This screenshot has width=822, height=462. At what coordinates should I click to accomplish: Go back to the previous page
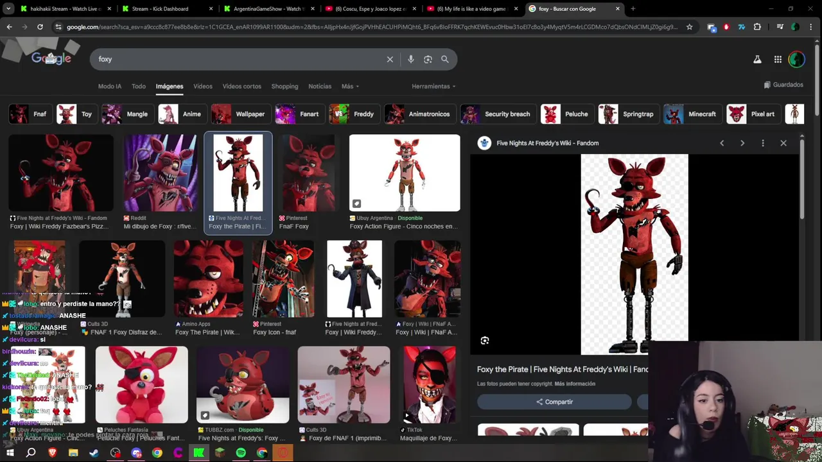coord(9,27)
